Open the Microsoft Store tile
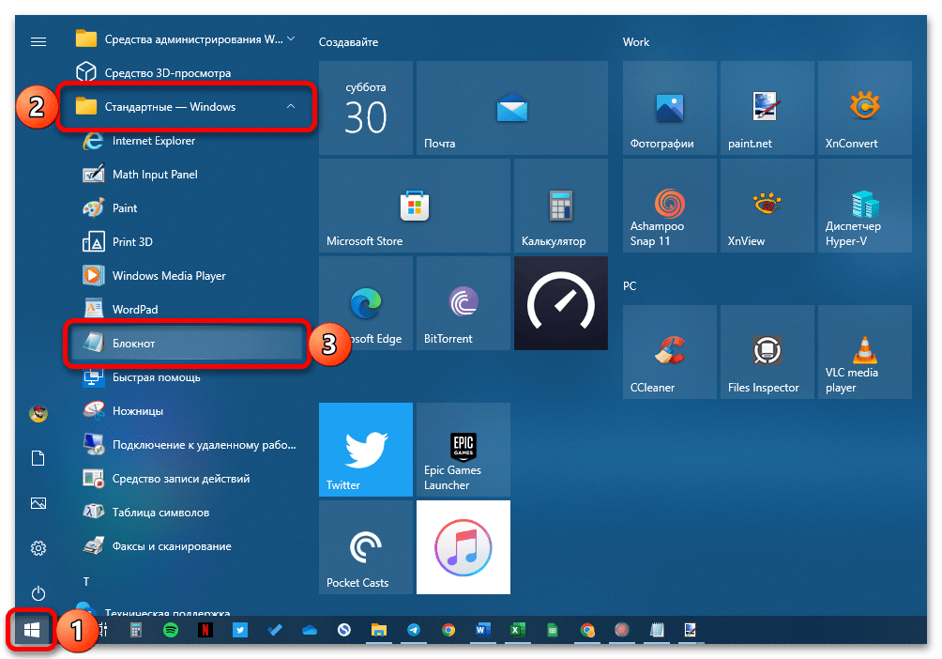The width and height of the screenshot is (942, 659). pyautogui.click(x=414, y=206)
